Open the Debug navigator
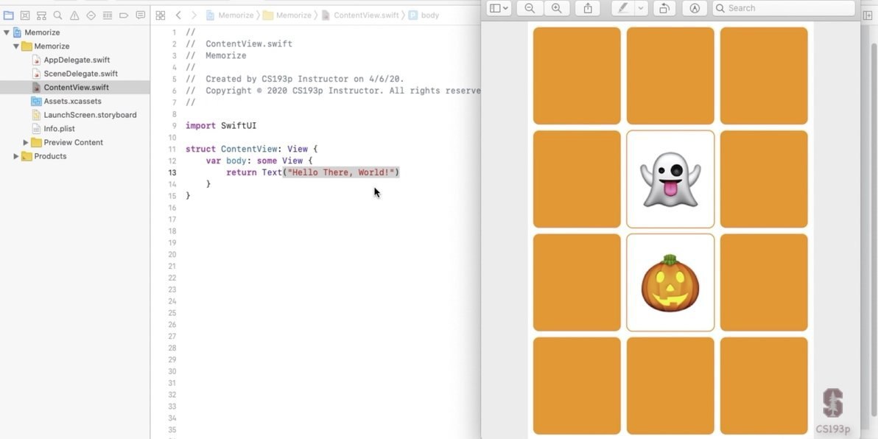Image resolution: width=878 pixels, height=439 pixels. 108,15
